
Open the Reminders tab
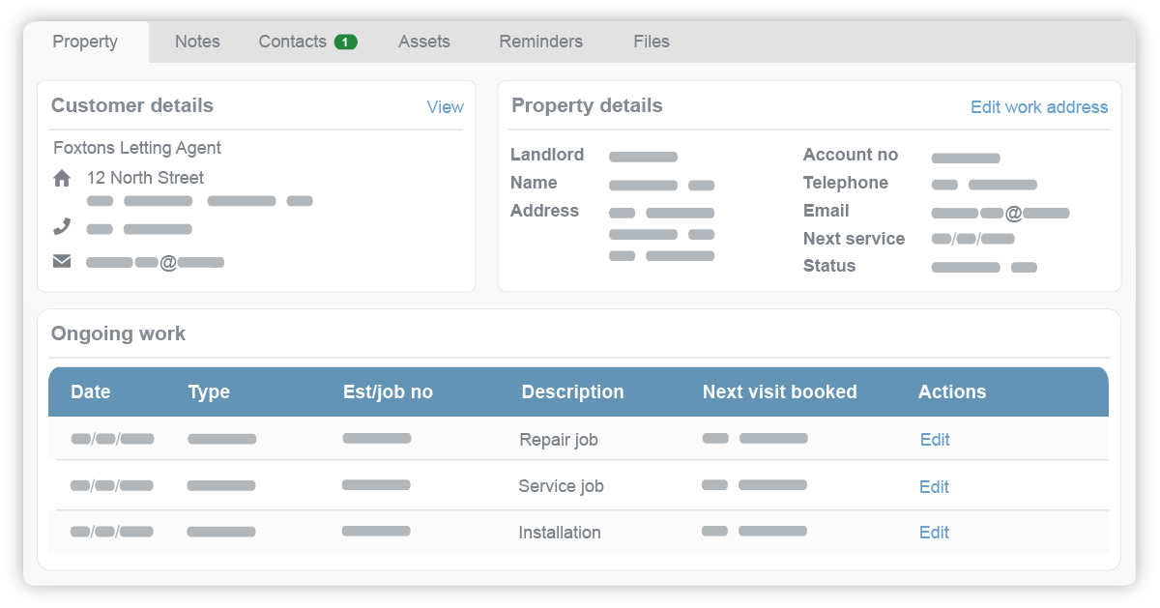[540, 42]
